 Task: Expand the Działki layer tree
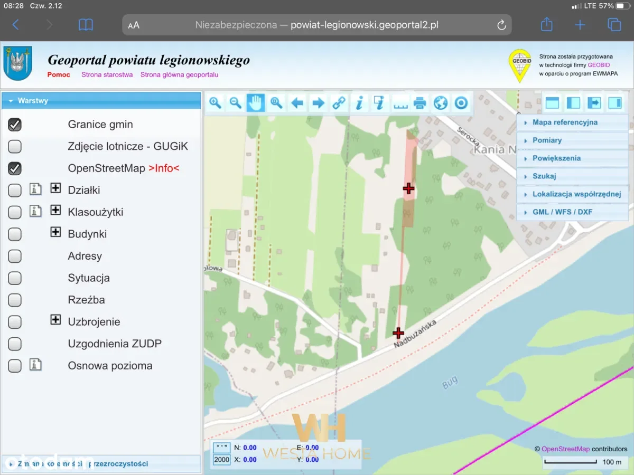tap(55, 188)
